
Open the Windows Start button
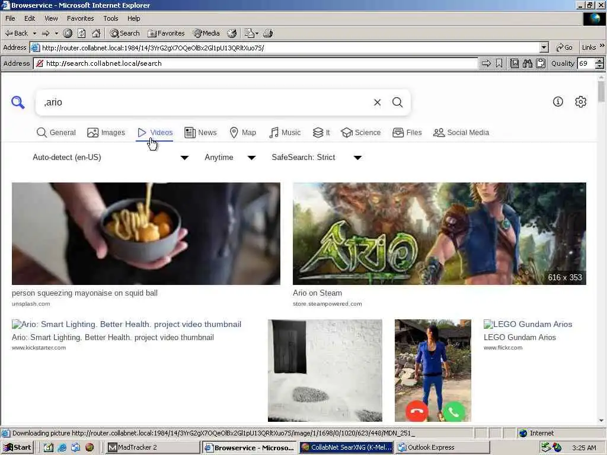coord(17,448)
